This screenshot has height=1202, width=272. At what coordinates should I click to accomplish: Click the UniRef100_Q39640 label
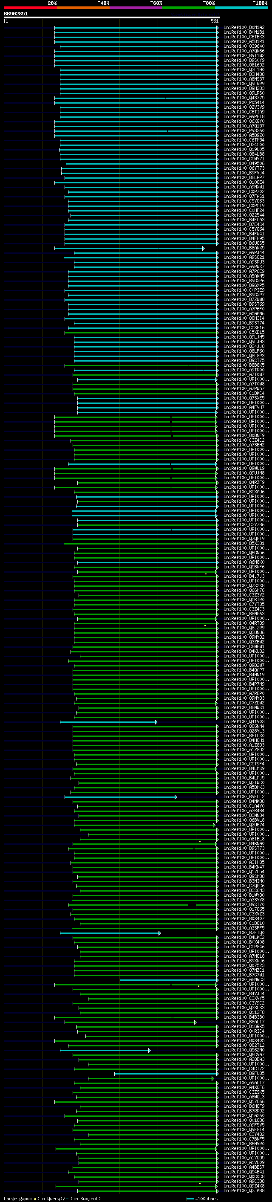point(244,46)
